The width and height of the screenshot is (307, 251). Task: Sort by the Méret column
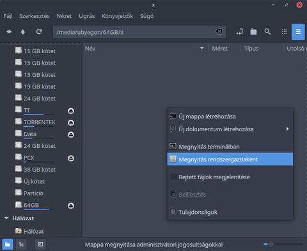point(220,49)
